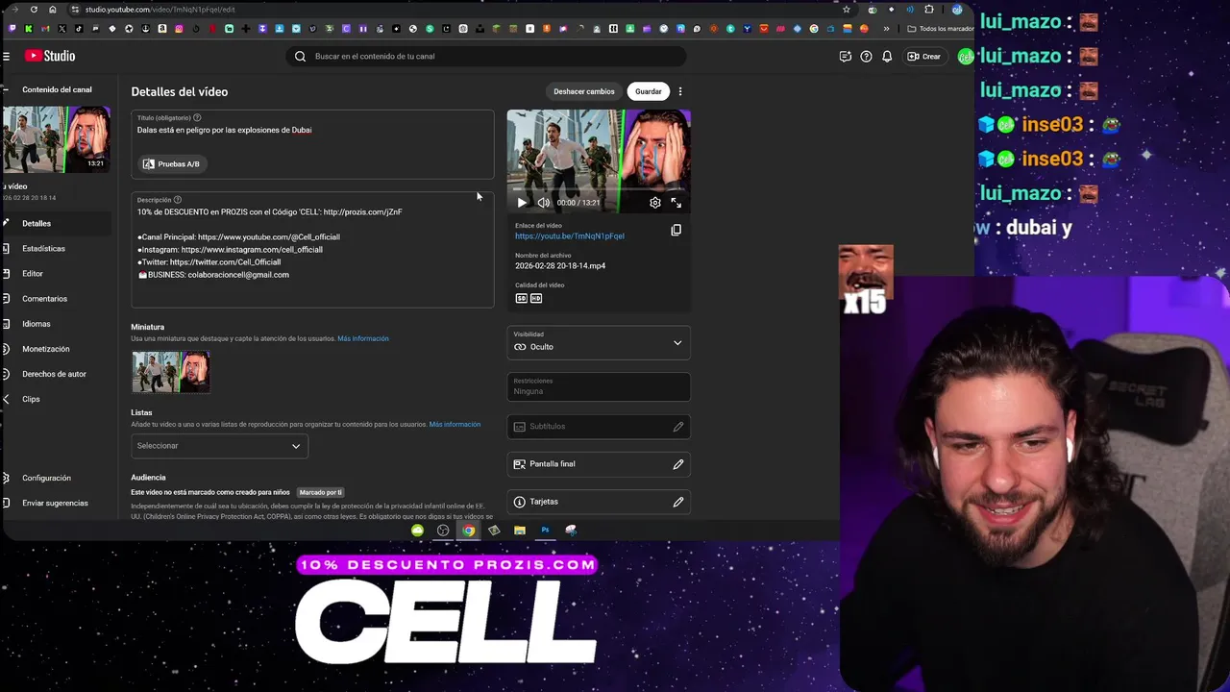
Task: Open the YouTube Studio hamburger menu
Action: pos(6,56)
